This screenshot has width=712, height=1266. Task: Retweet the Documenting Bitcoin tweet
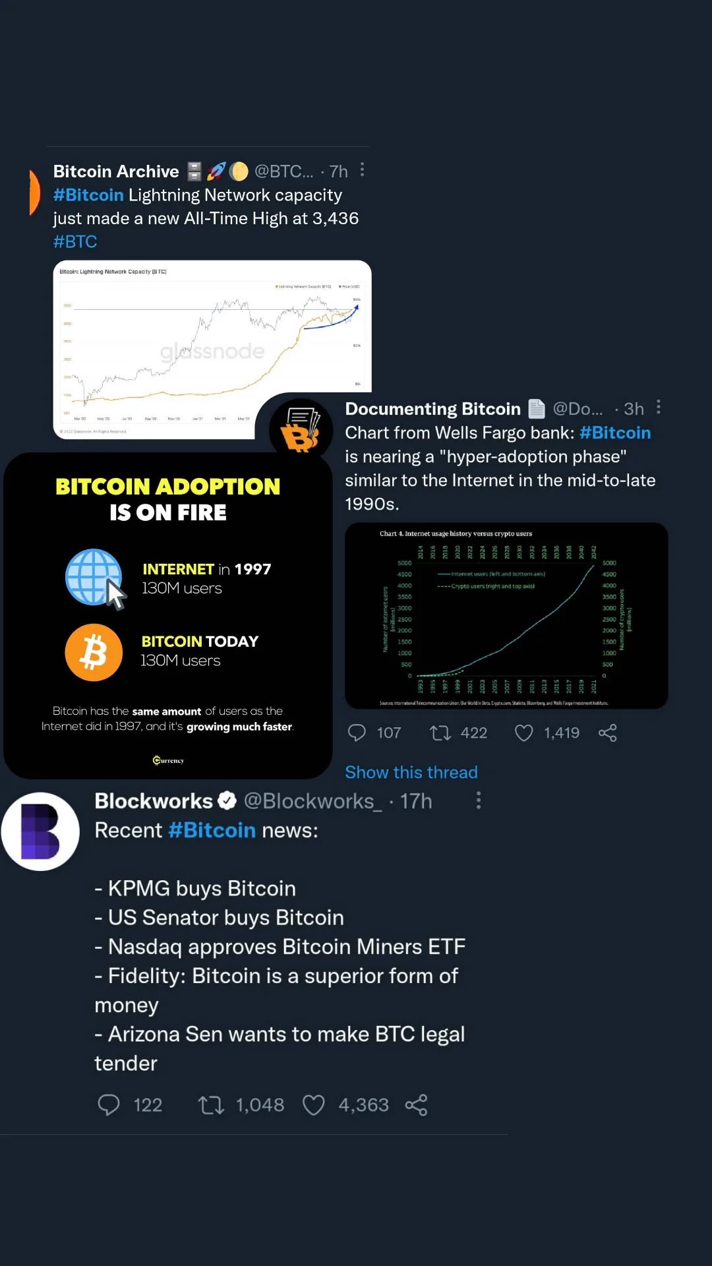440,733
